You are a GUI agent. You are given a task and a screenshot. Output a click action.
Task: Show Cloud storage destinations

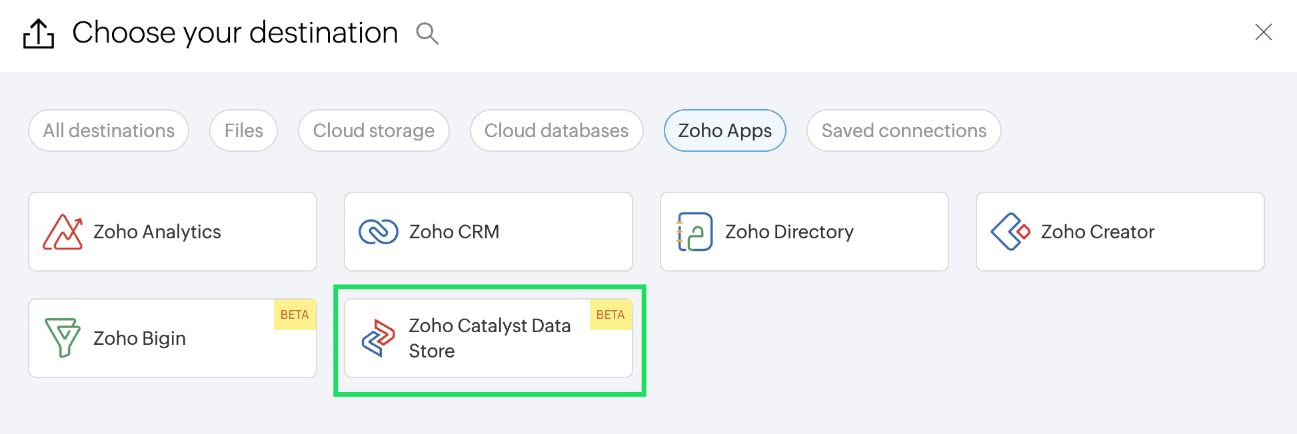tap(373, 130)
